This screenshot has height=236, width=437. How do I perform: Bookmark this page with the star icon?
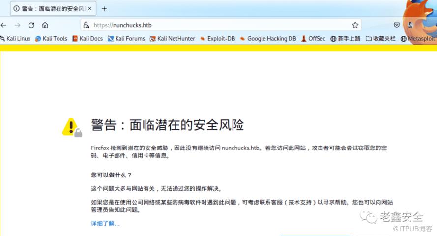click(355, 25)
